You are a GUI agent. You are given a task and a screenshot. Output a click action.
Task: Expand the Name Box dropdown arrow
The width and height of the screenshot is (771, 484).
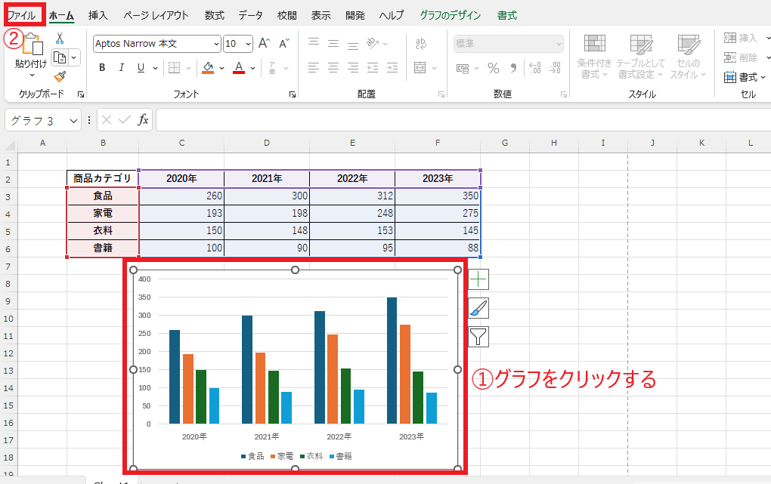pyautogui.click(x=73, y=120)
